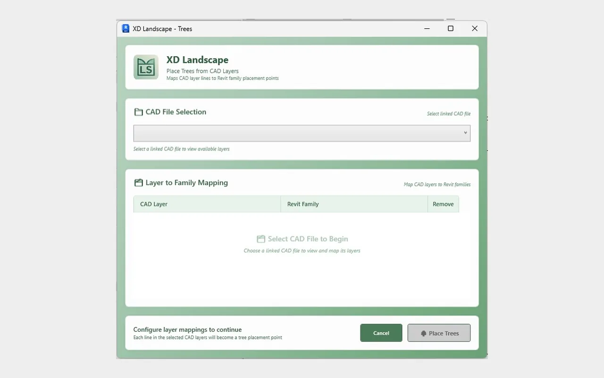Click the 'XD Landscape' heading text
This screenshot has height=378, width=604.
point(197,60)
